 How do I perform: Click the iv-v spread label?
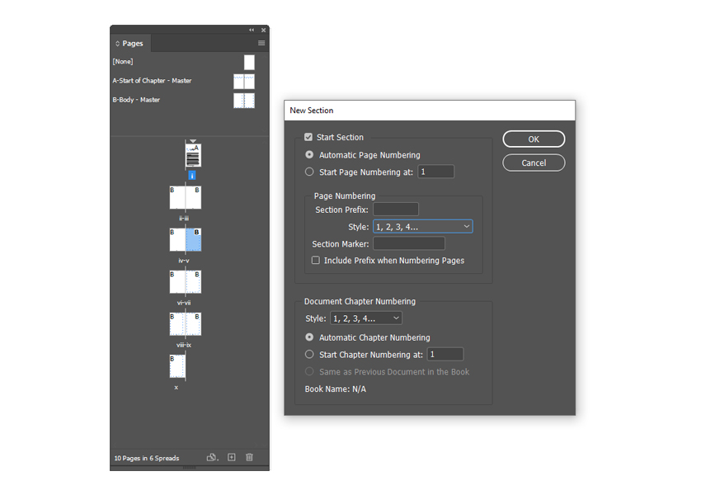click(x=184, y=260)
